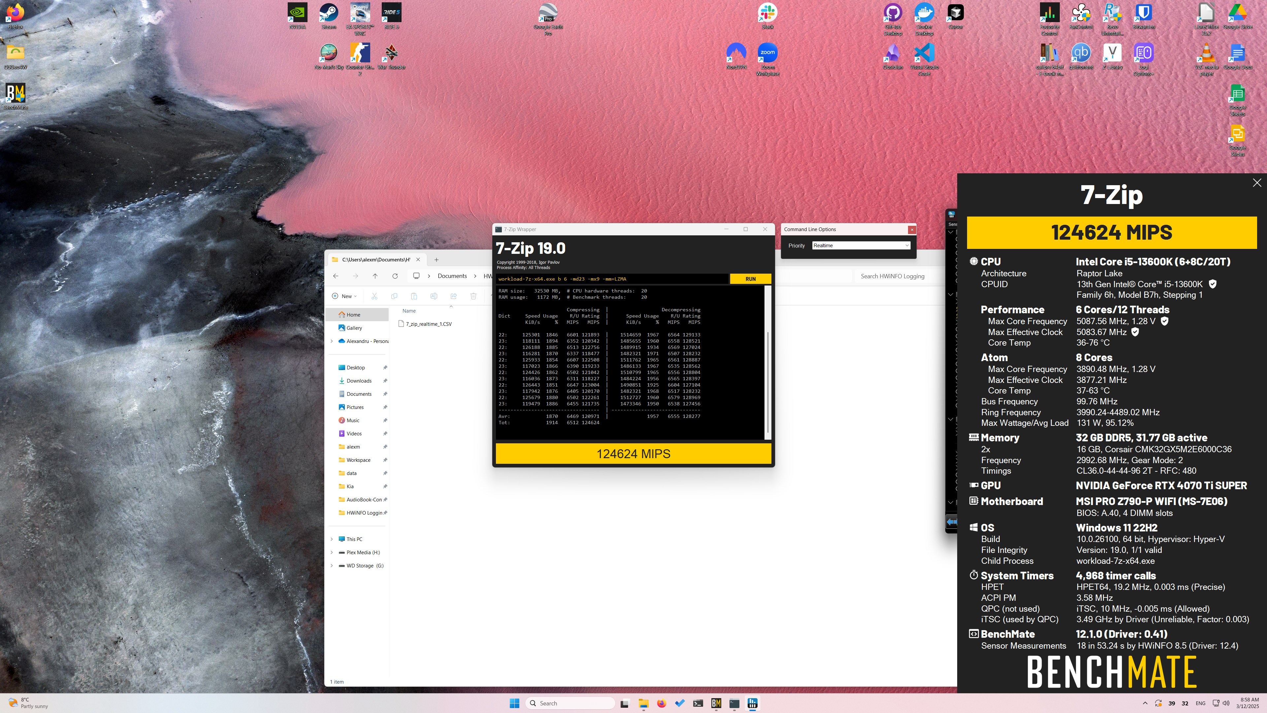Click the Name column header
The height and width of the screenshot is (713, 1267).
409,311
